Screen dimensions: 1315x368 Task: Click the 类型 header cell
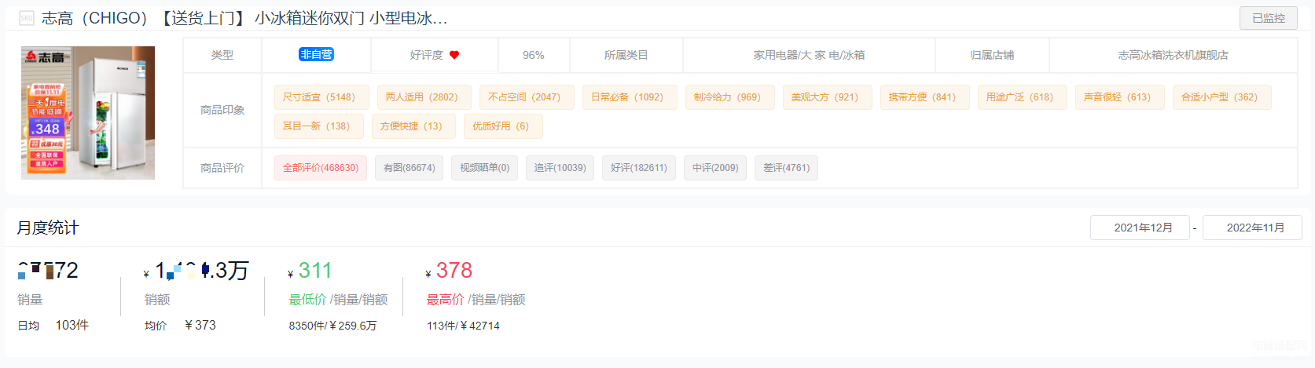click(x=222, y=55)
